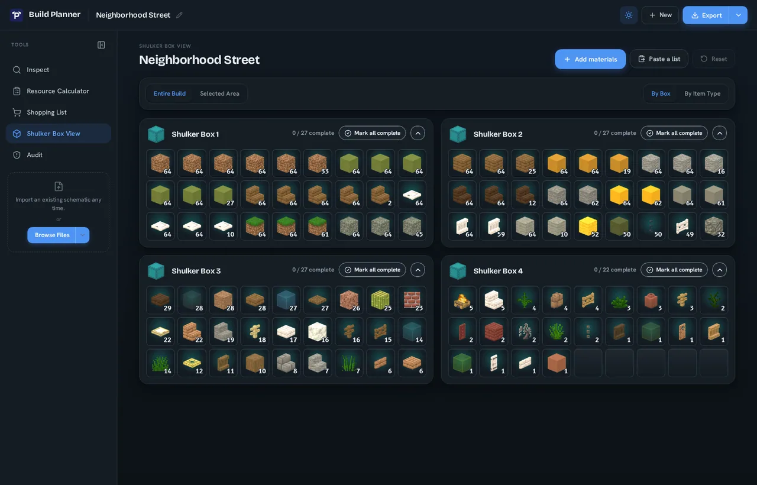Viewport: 757px width, 485px height.
Task: Select the grass block slot with 61 in Box 1
Action: (318, 226)
